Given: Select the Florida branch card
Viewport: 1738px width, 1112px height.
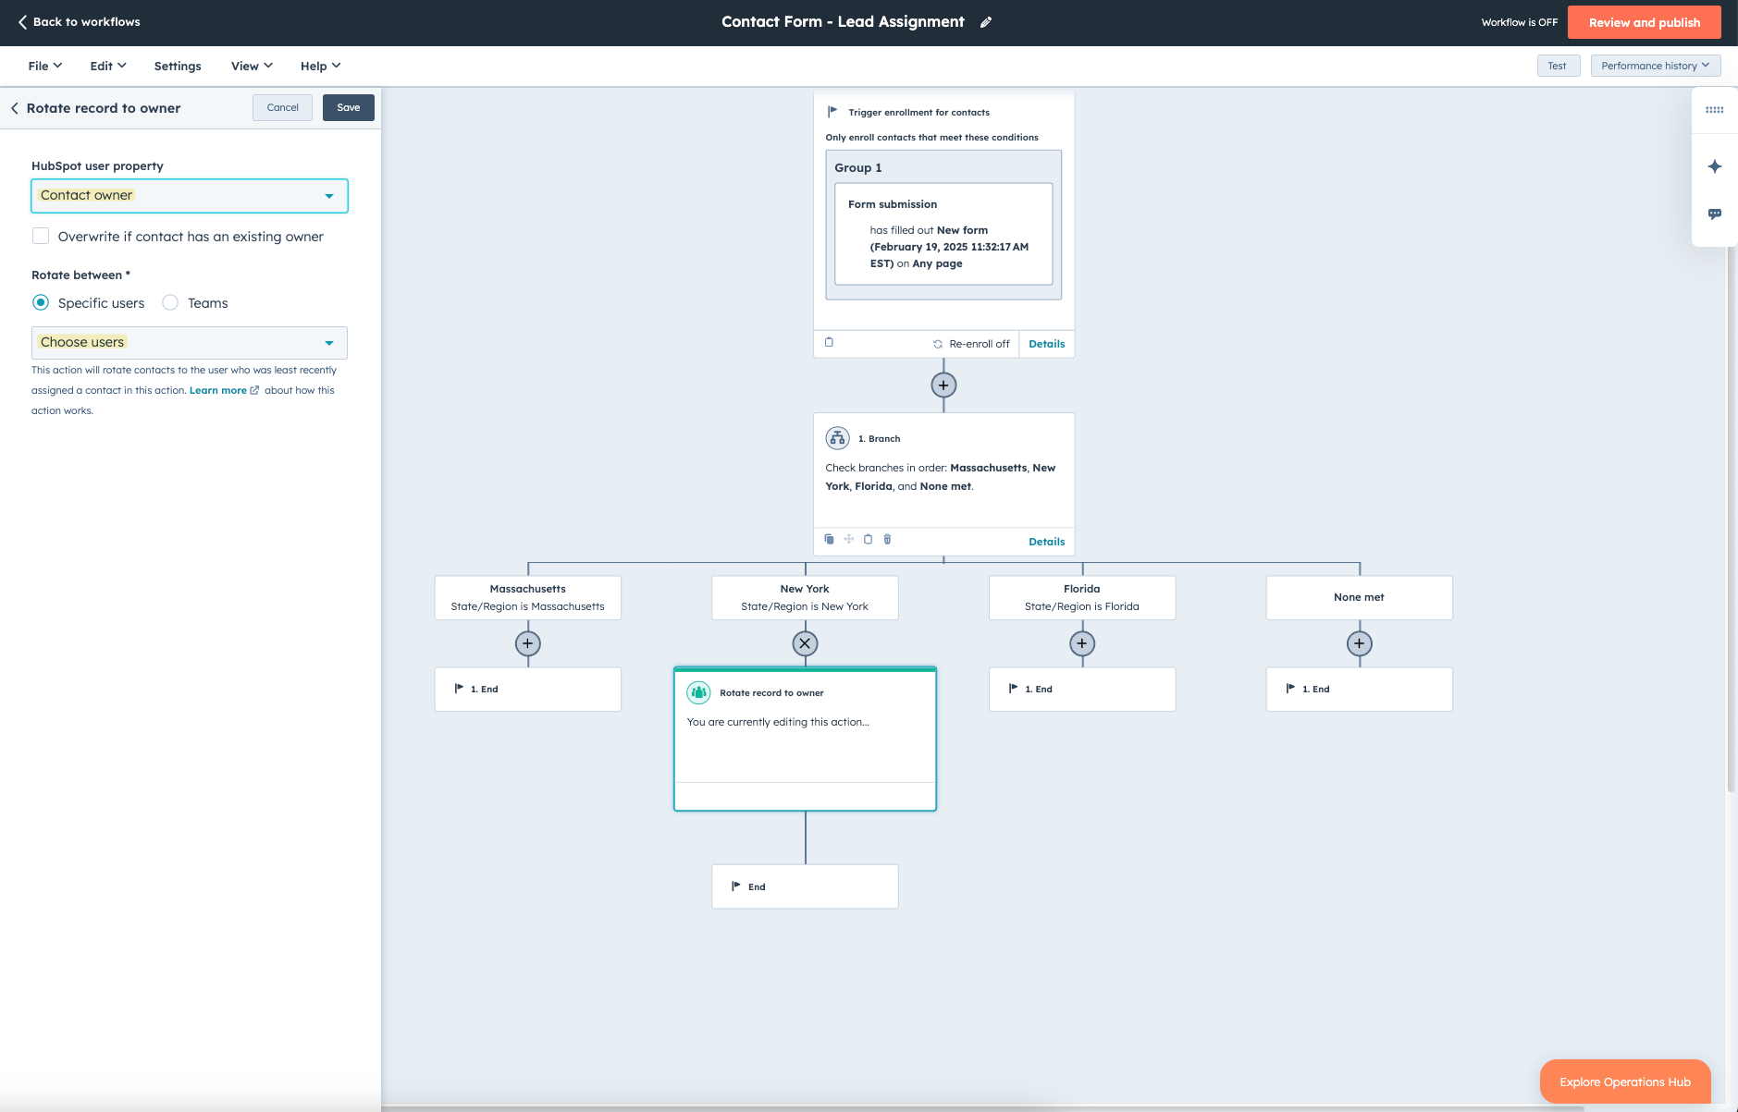Looking at the screenshot, I should click(1082, 597).
